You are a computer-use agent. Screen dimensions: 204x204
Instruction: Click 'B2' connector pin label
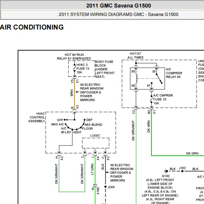point(149,112)
